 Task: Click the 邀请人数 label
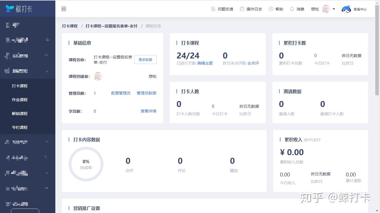pos(287,114)
